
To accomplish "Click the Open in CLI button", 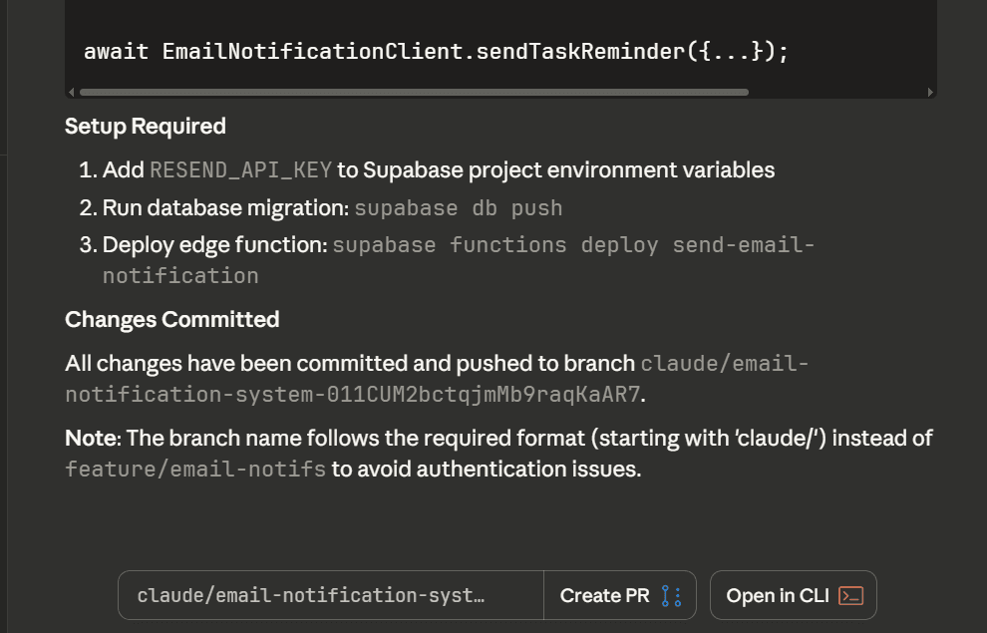I will pyautogui.click(x=794, y=595).
